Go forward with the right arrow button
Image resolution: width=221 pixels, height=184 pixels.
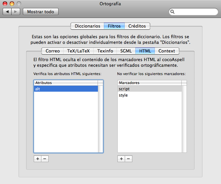click(x=16, y=12)
